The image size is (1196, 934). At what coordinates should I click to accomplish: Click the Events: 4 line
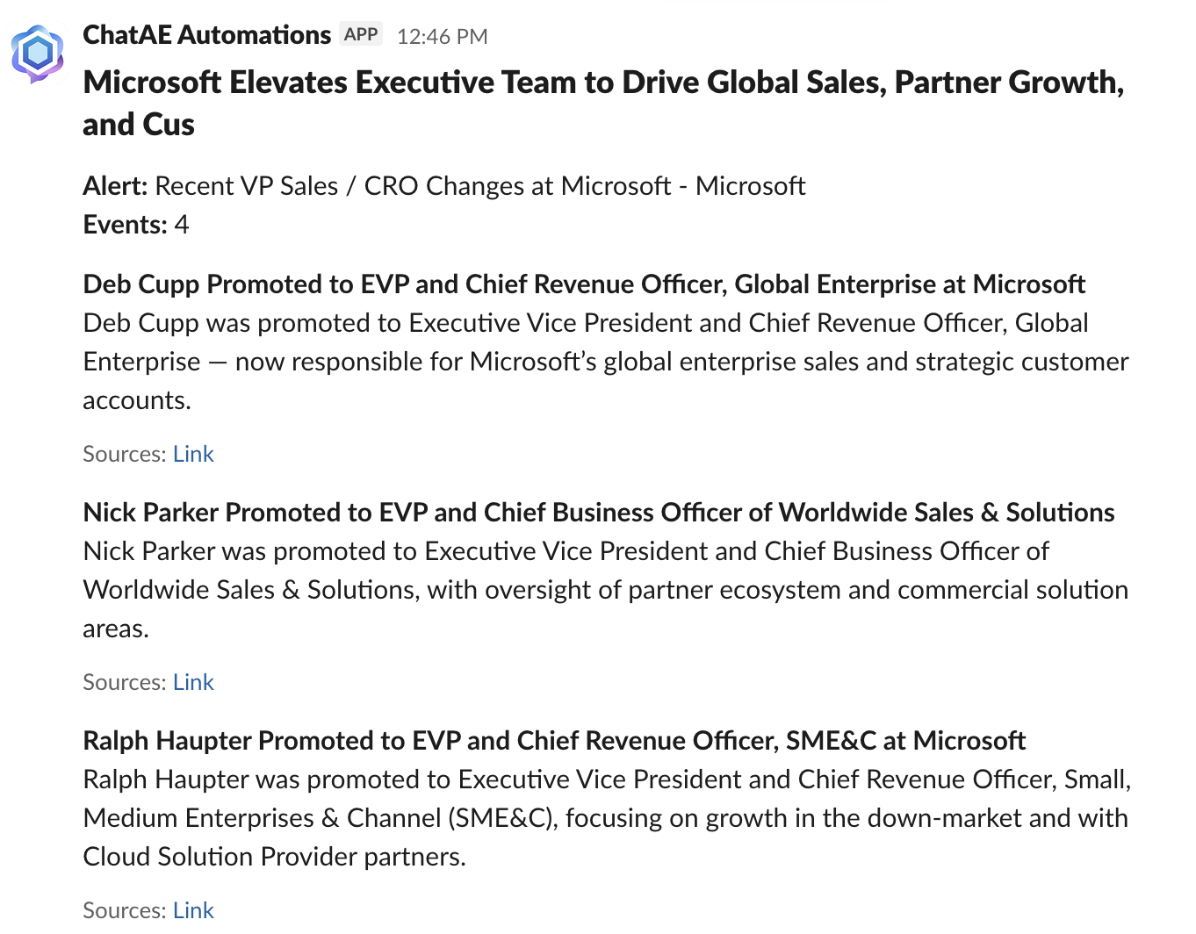click(136, 225)
